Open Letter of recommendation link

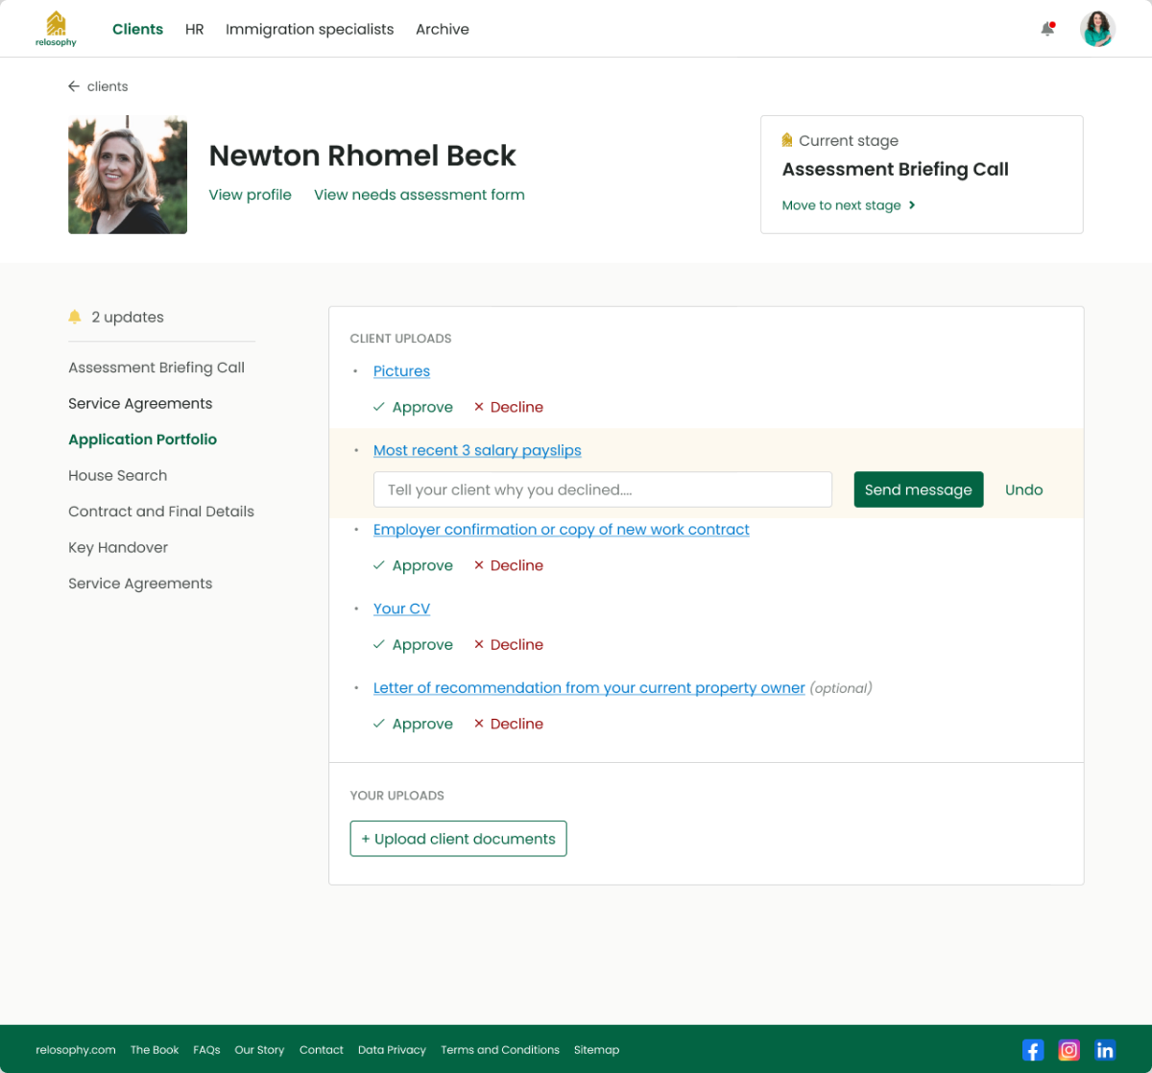[x=589, y=688]
